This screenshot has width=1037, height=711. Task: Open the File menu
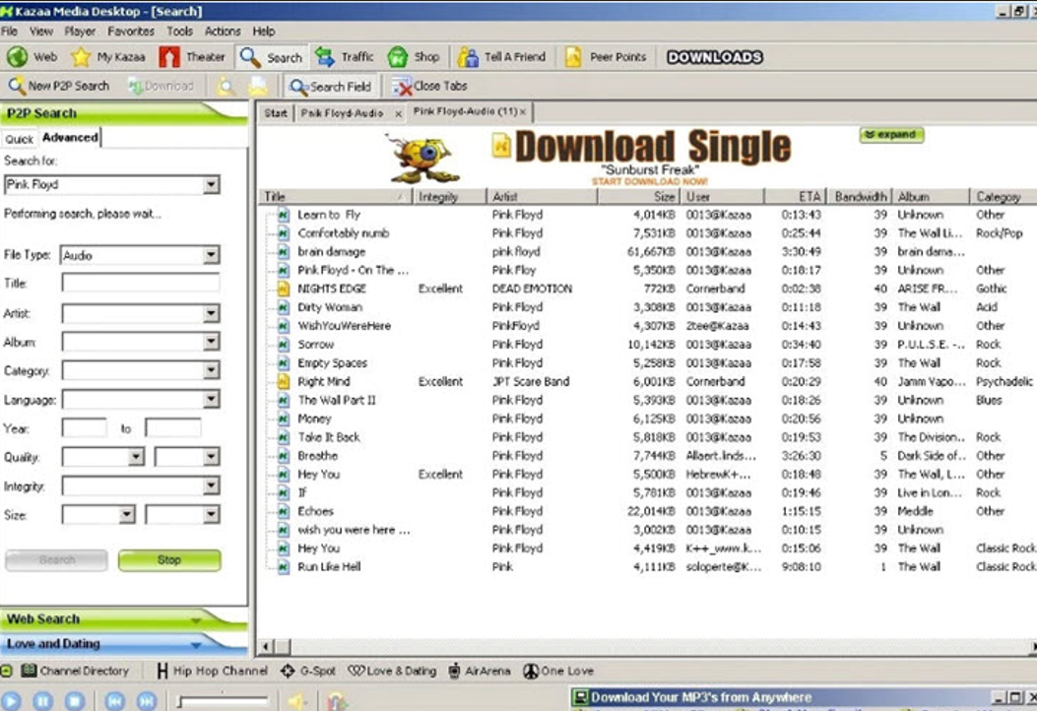tap(9, 32)
